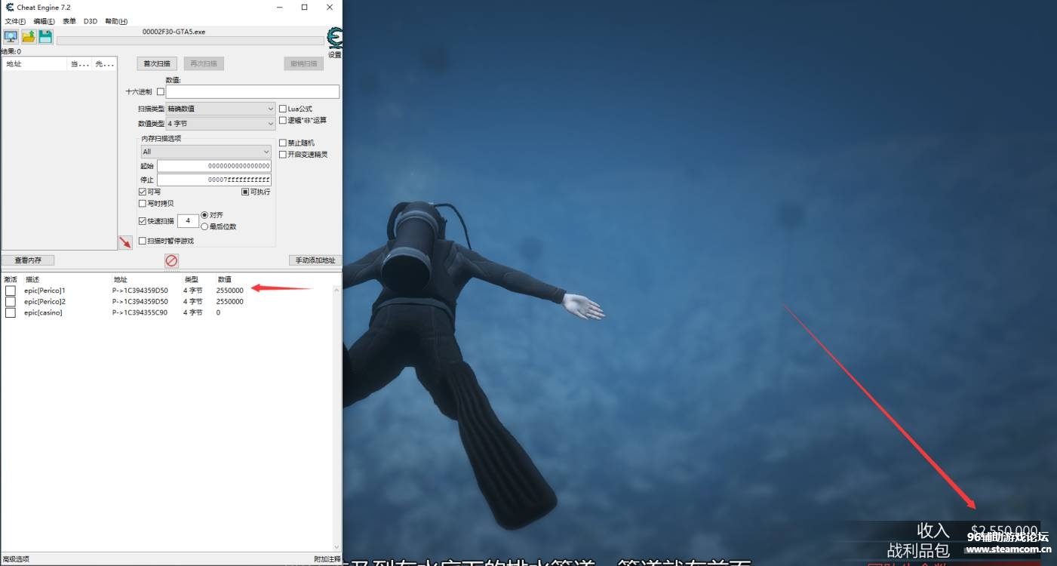Toggle the 可执行 executable checkbox
This screenshot has height=566, width=1057.
245,192
